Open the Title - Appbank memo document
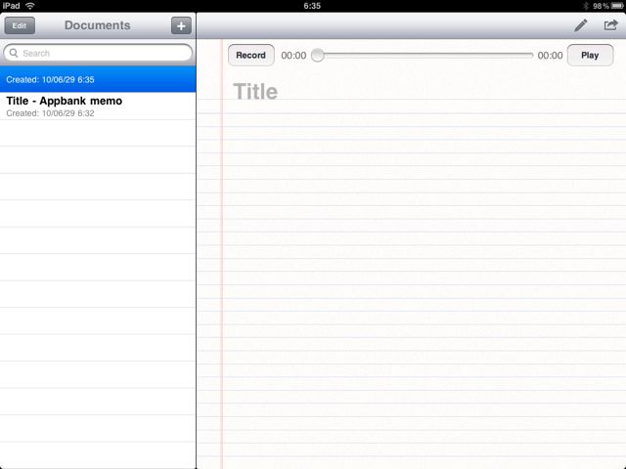The image size is (626, 469). (x=98, y=107)
